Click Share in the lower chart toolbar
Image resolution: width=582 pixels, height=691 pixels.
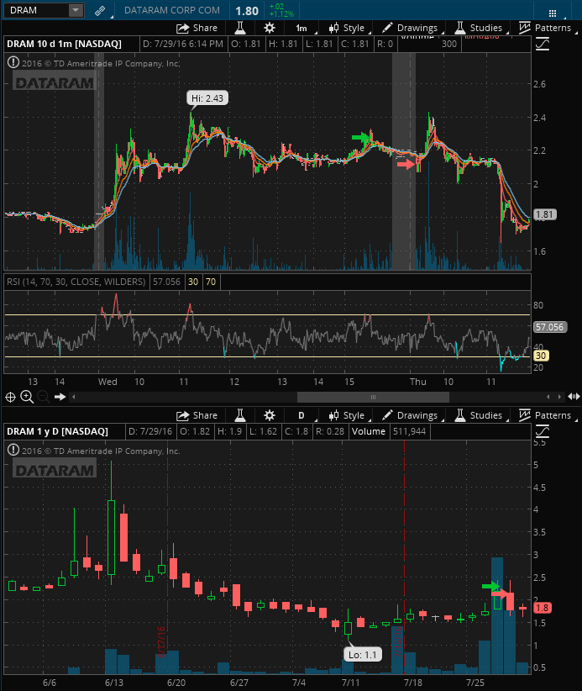pyautogui.click(x=197, y=415)
